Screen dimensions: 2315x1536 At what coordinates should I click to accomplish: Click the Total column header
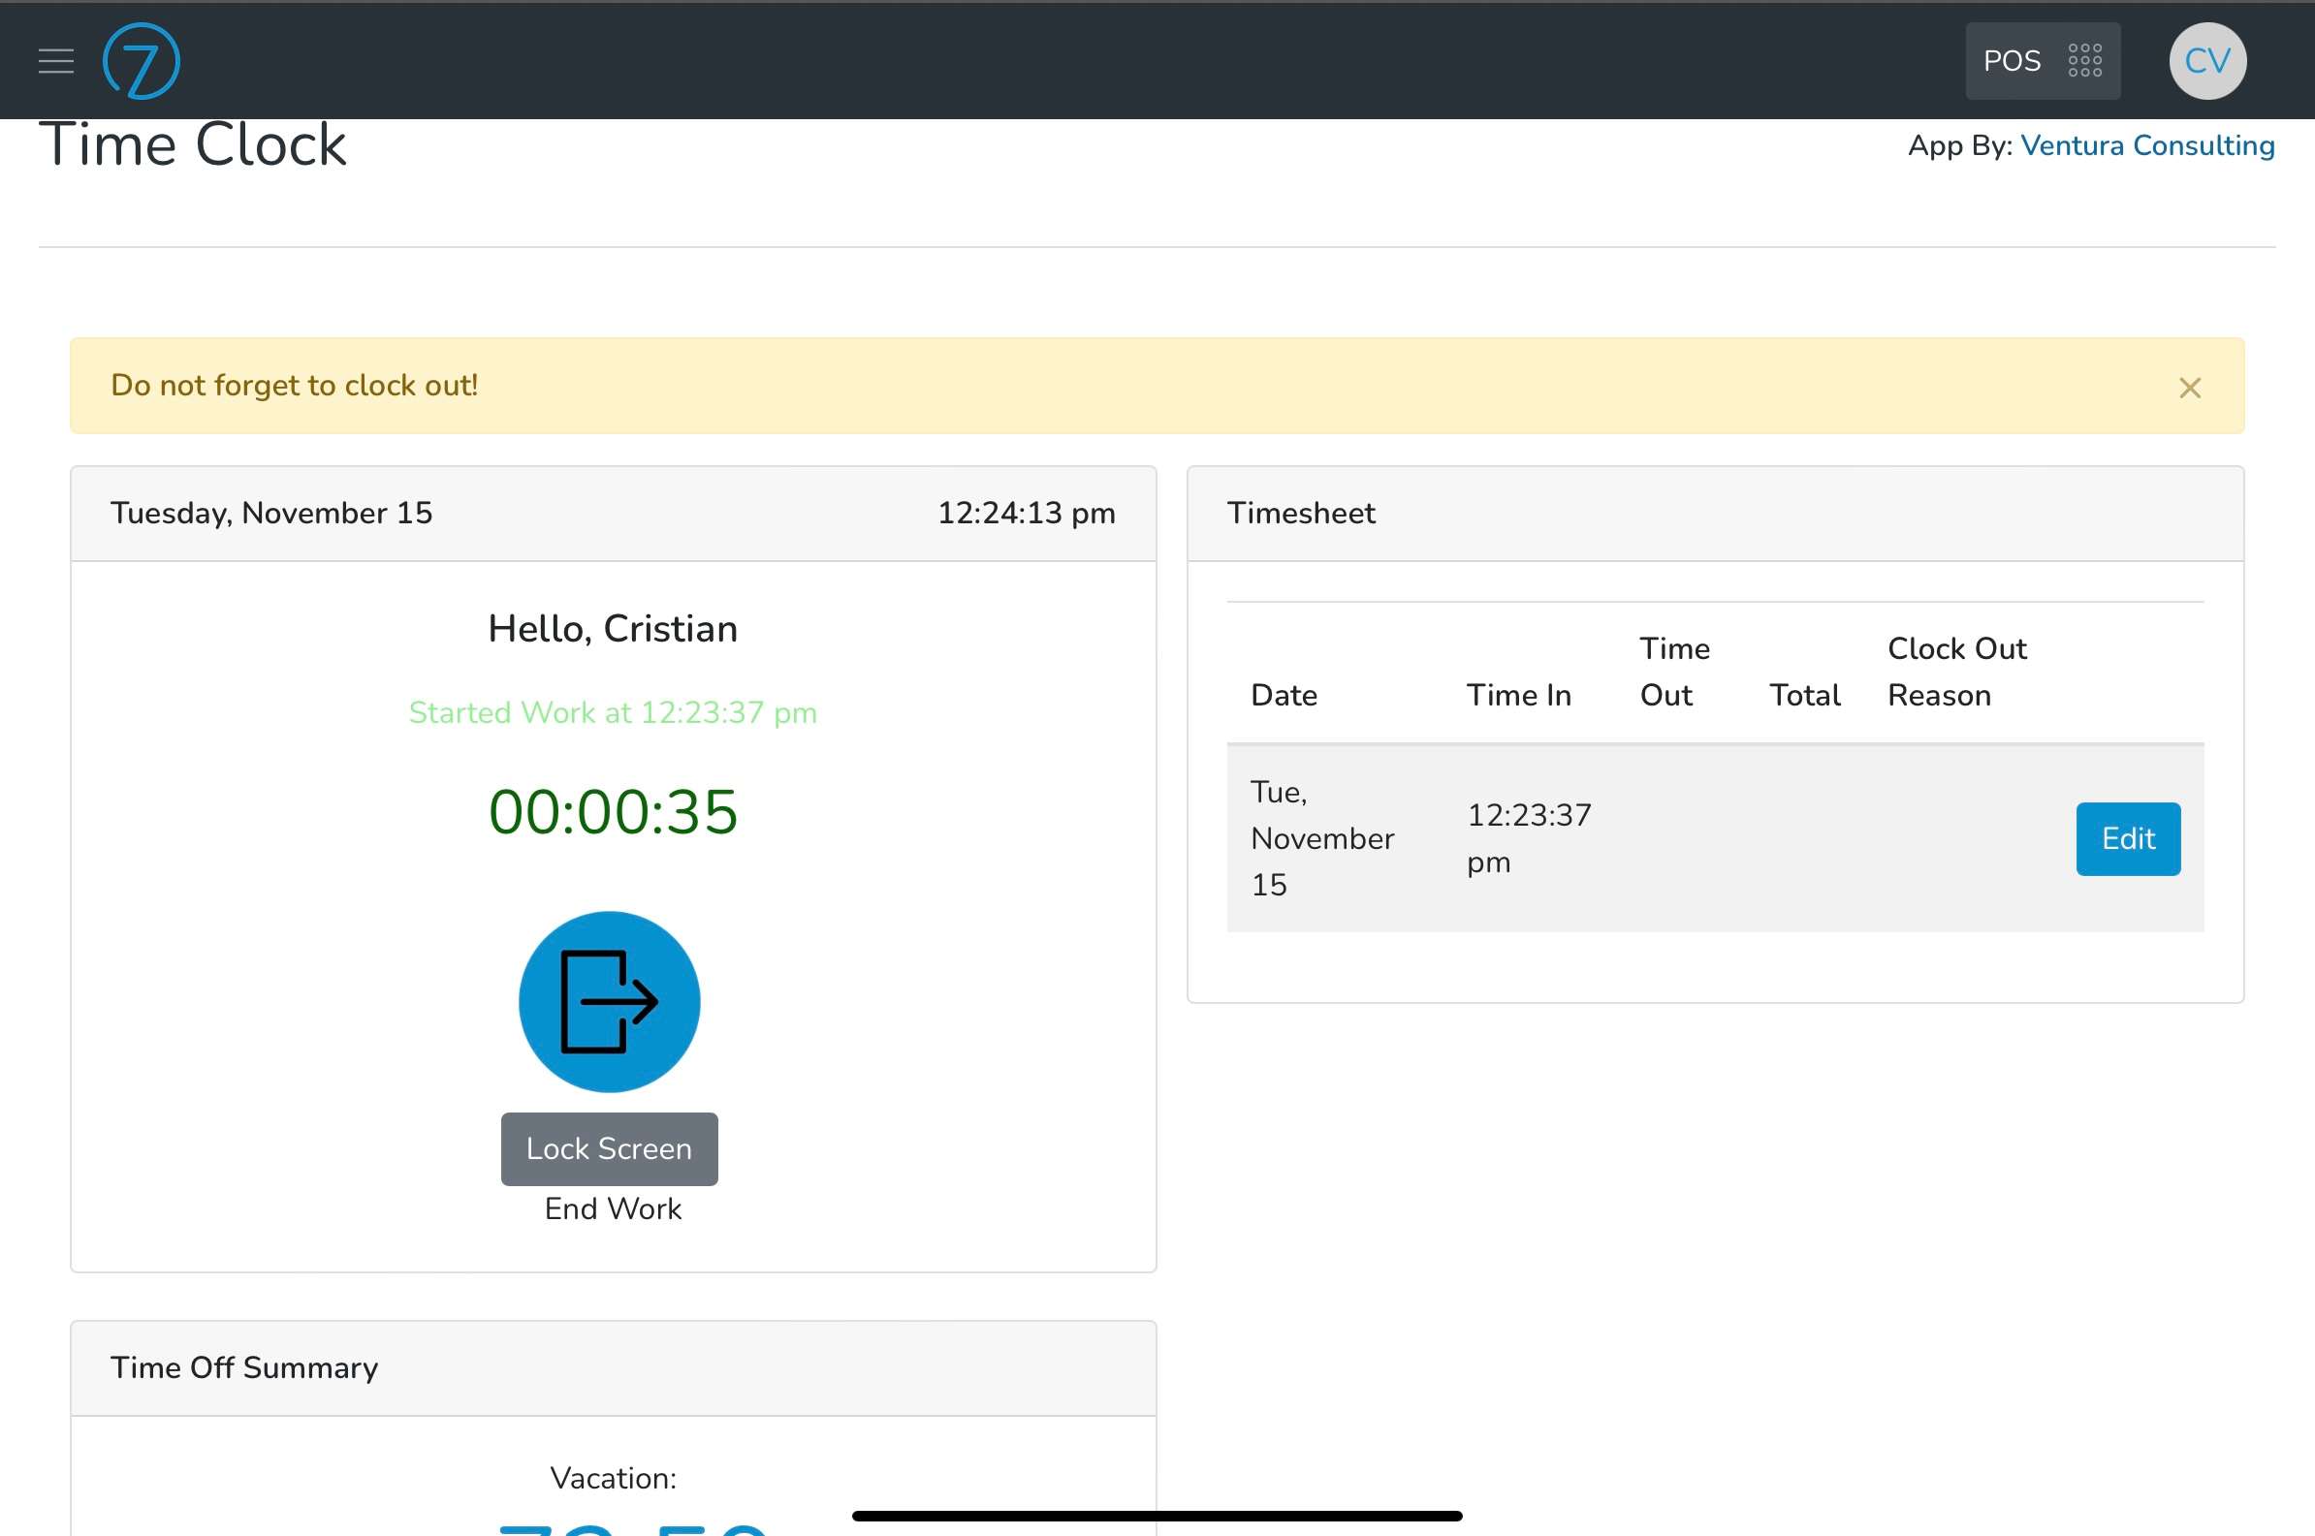(x=1804, y=695)
